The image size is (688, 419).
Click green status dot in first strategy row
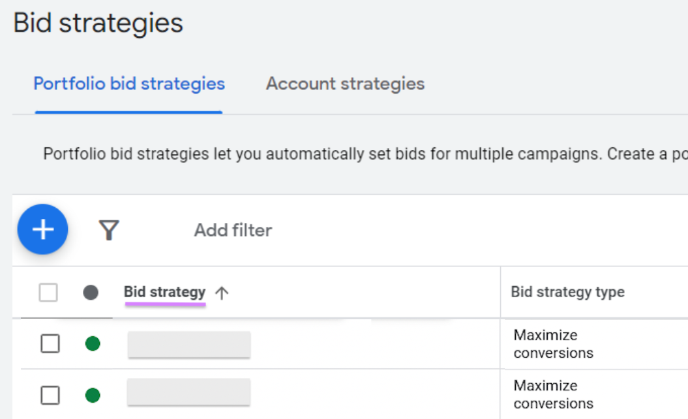click(x=93, y=343)
